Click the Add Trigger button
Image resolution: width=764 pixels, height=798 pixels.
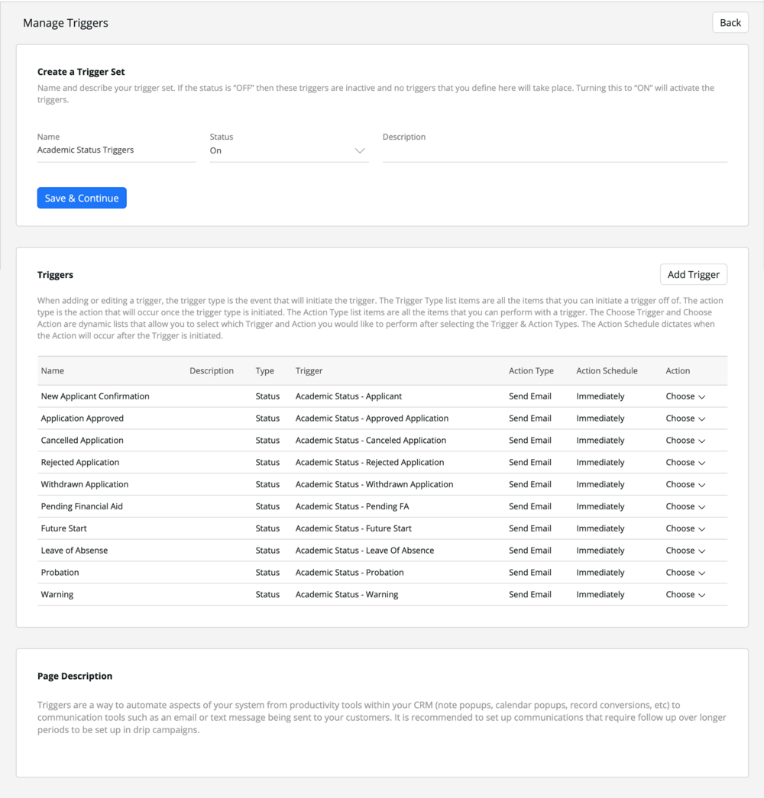pos(693,274)
